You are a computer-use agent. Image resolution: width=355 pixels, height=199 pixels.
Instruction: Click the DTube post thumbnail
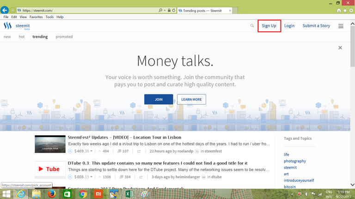tap(50, 170)
